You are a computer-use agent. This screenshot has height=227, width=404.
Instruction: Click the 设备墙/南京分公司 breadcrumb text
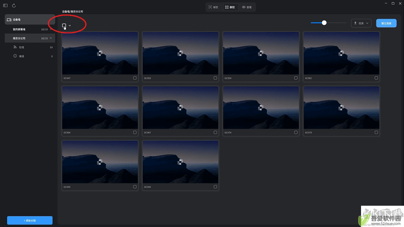[x=72, y=12]
